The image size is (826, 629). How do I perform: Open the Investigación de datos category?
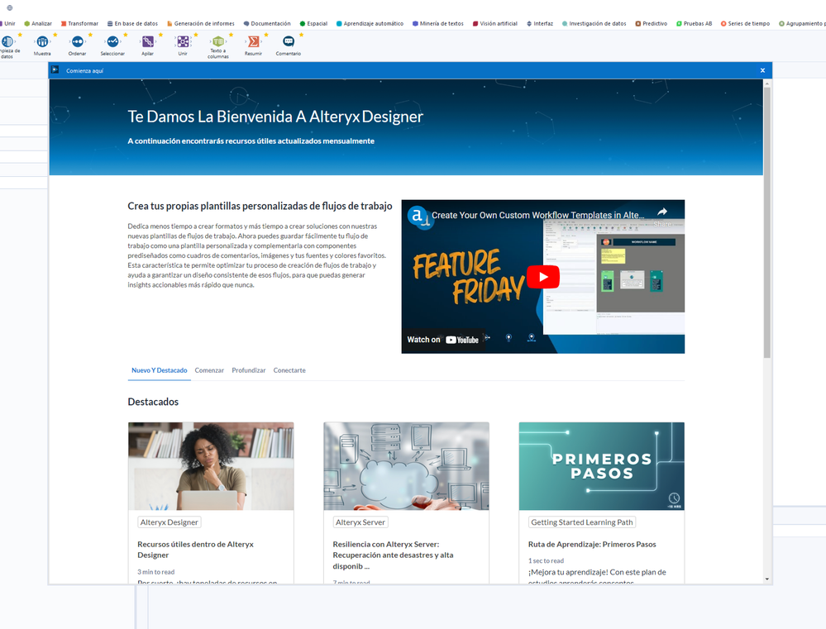point(594,24)
